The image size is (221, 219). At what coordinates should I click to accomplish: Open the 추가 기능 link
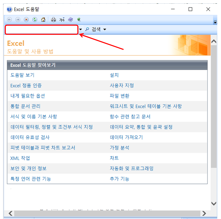click(120, 179)
